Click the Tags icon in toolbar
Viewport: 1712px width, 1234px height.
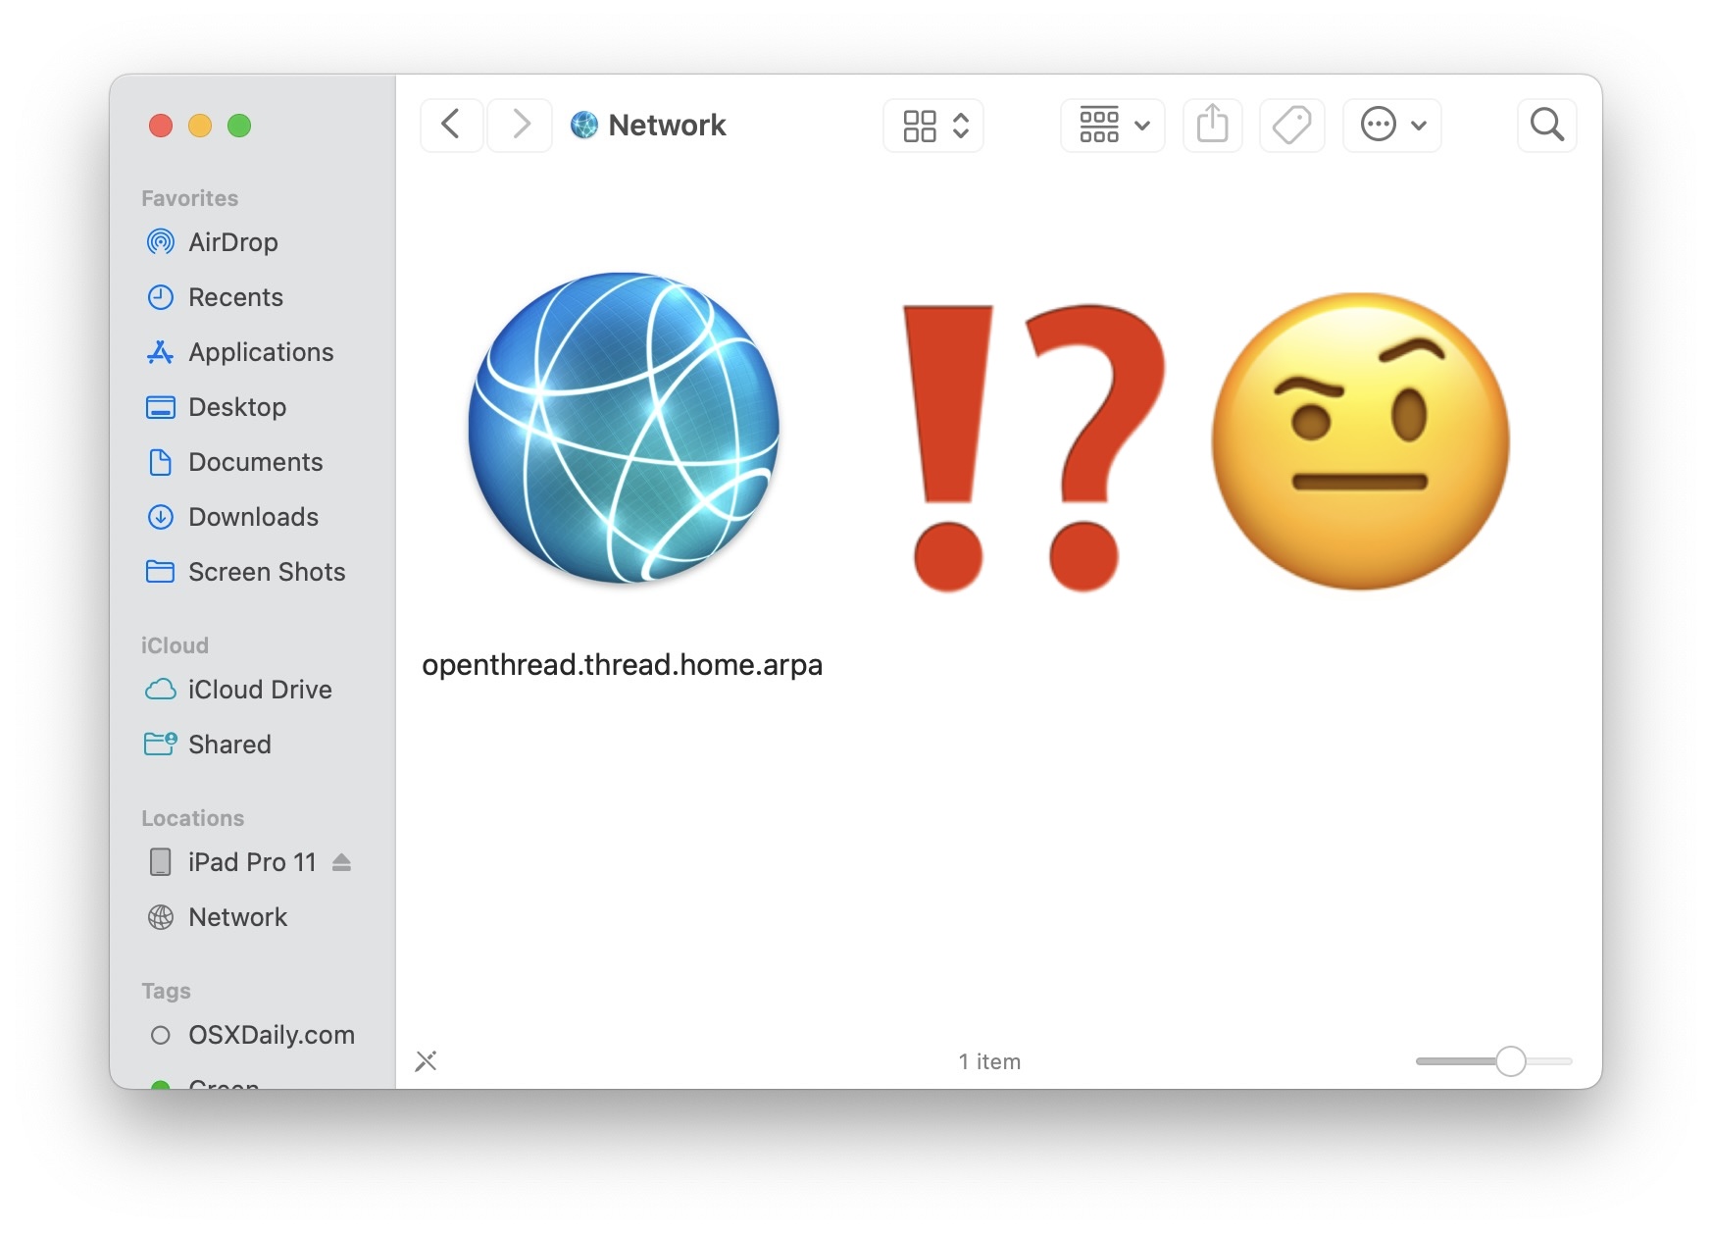coord(1291,125)
